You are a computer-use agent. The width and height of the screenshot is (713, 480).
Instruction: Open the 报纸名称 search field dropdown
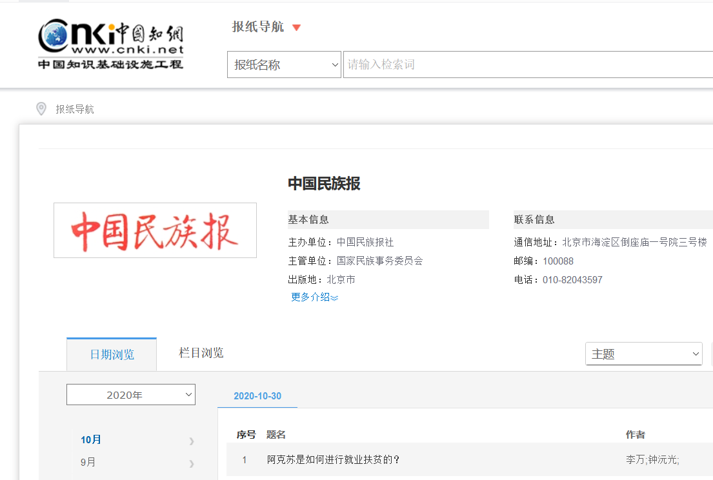pyautogui.click(x=284, y=65)
